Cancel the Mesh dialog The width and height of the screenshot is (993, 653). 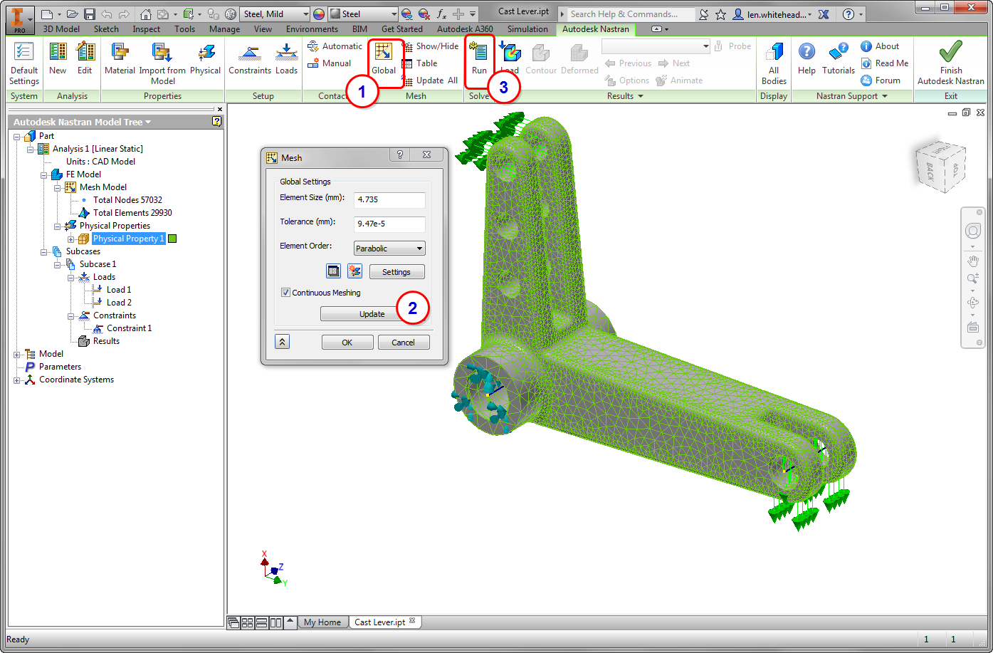point(403,343)
